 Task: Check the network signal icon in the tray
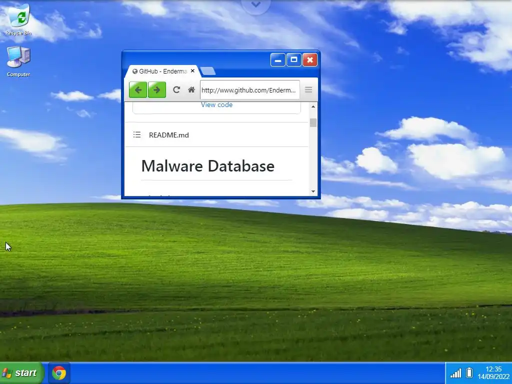455,373
